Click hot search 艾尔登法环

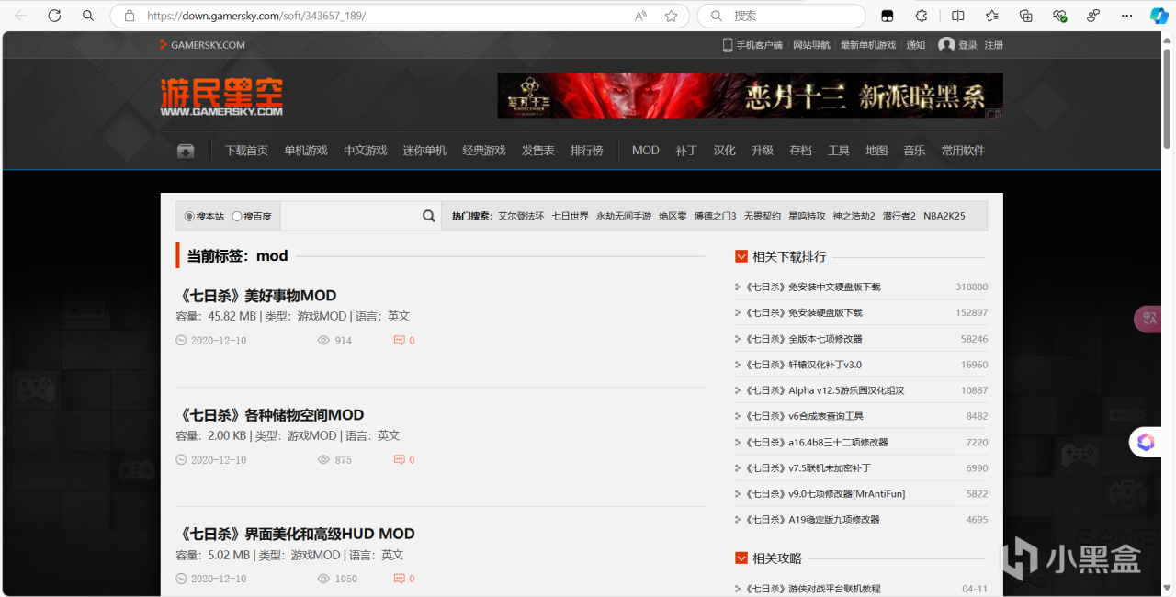(521, 216)
